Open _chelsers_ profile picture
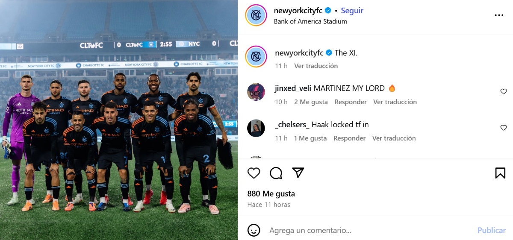The height and width of the screenshot is (240, 513). coord(256,128)
